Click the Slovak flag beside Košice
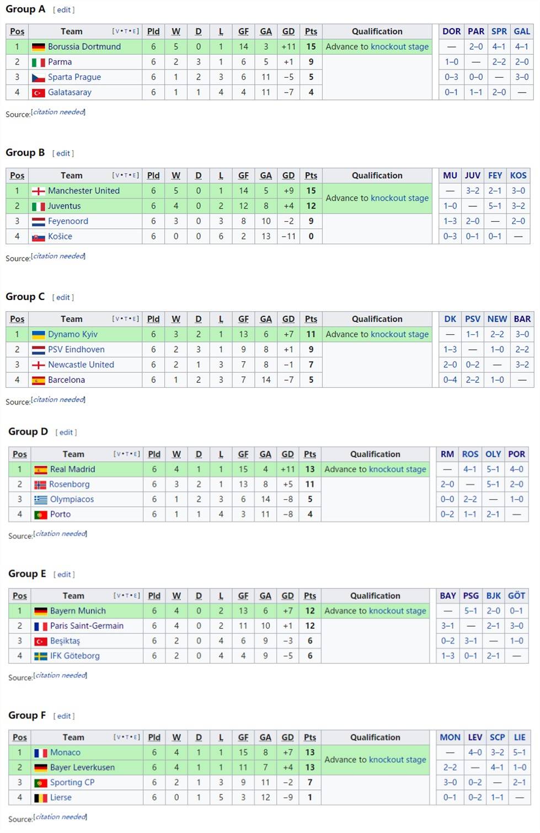540x833 pixels. [x=38, y=237]
